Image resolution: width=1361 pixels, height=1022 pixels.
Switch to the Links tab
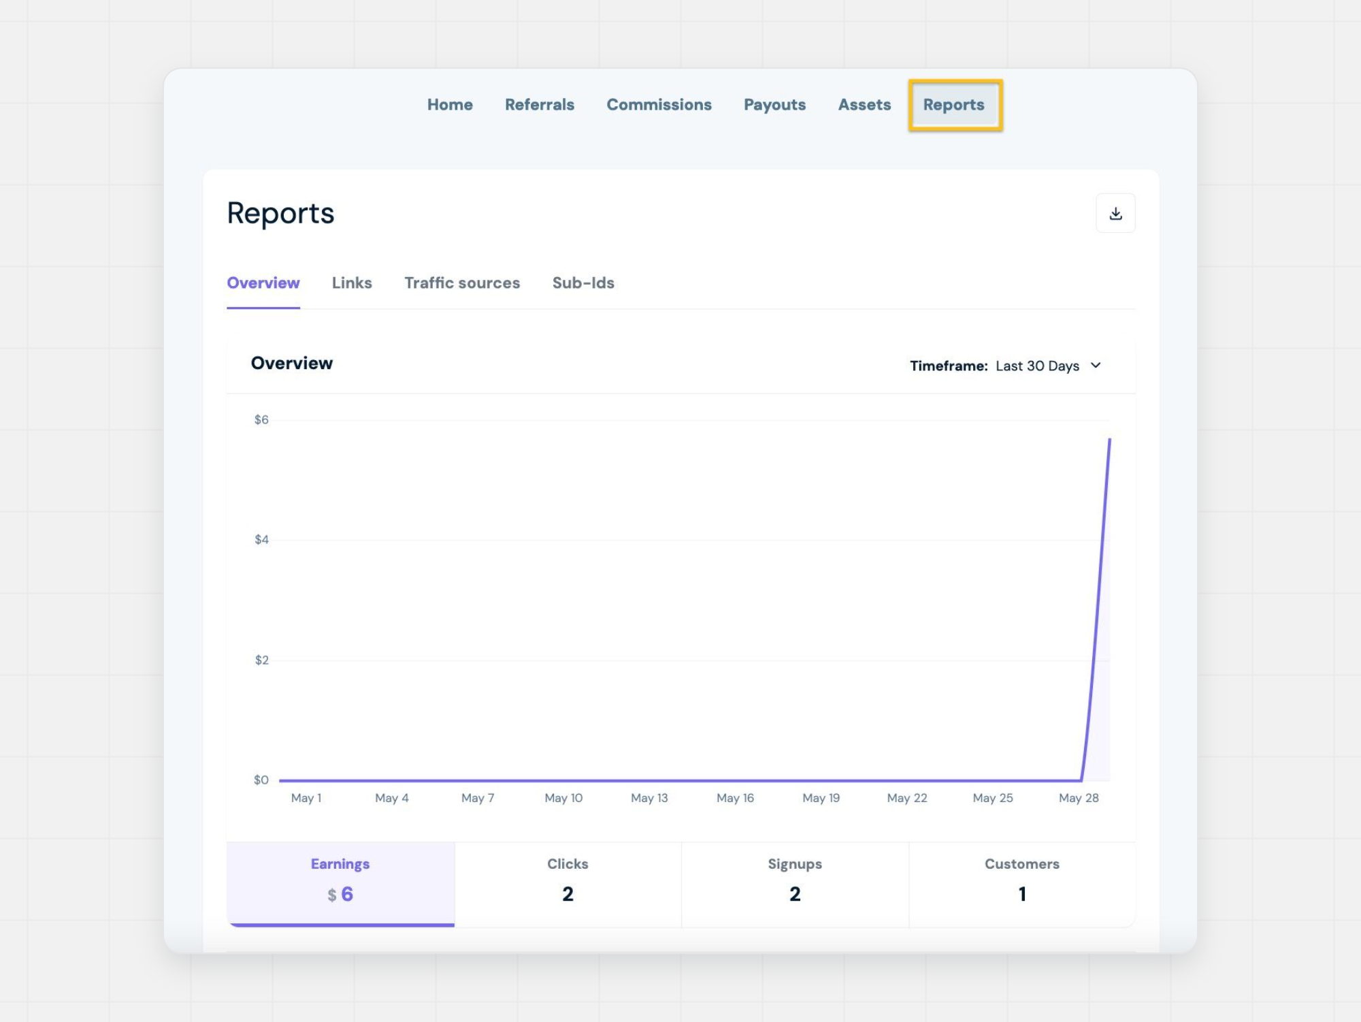pyautogui.click(x=352, y=283)
